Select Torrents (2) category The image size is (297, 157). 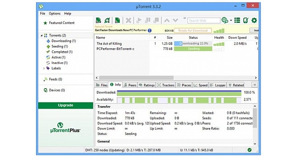point(57,35)
